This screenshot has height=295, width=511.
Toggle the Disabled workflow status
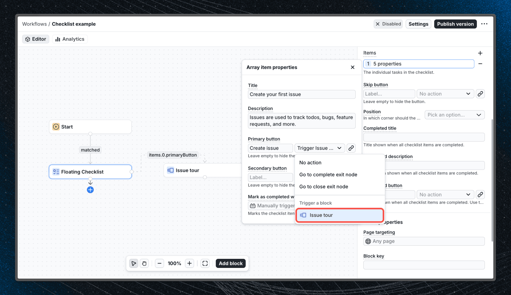[x=388, y=24]
